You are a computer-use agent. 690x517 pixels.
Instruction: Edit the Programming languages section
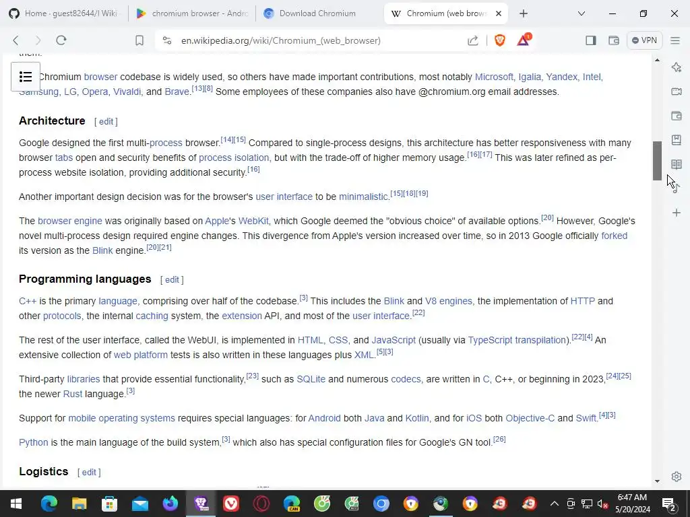tap(172, 280)
